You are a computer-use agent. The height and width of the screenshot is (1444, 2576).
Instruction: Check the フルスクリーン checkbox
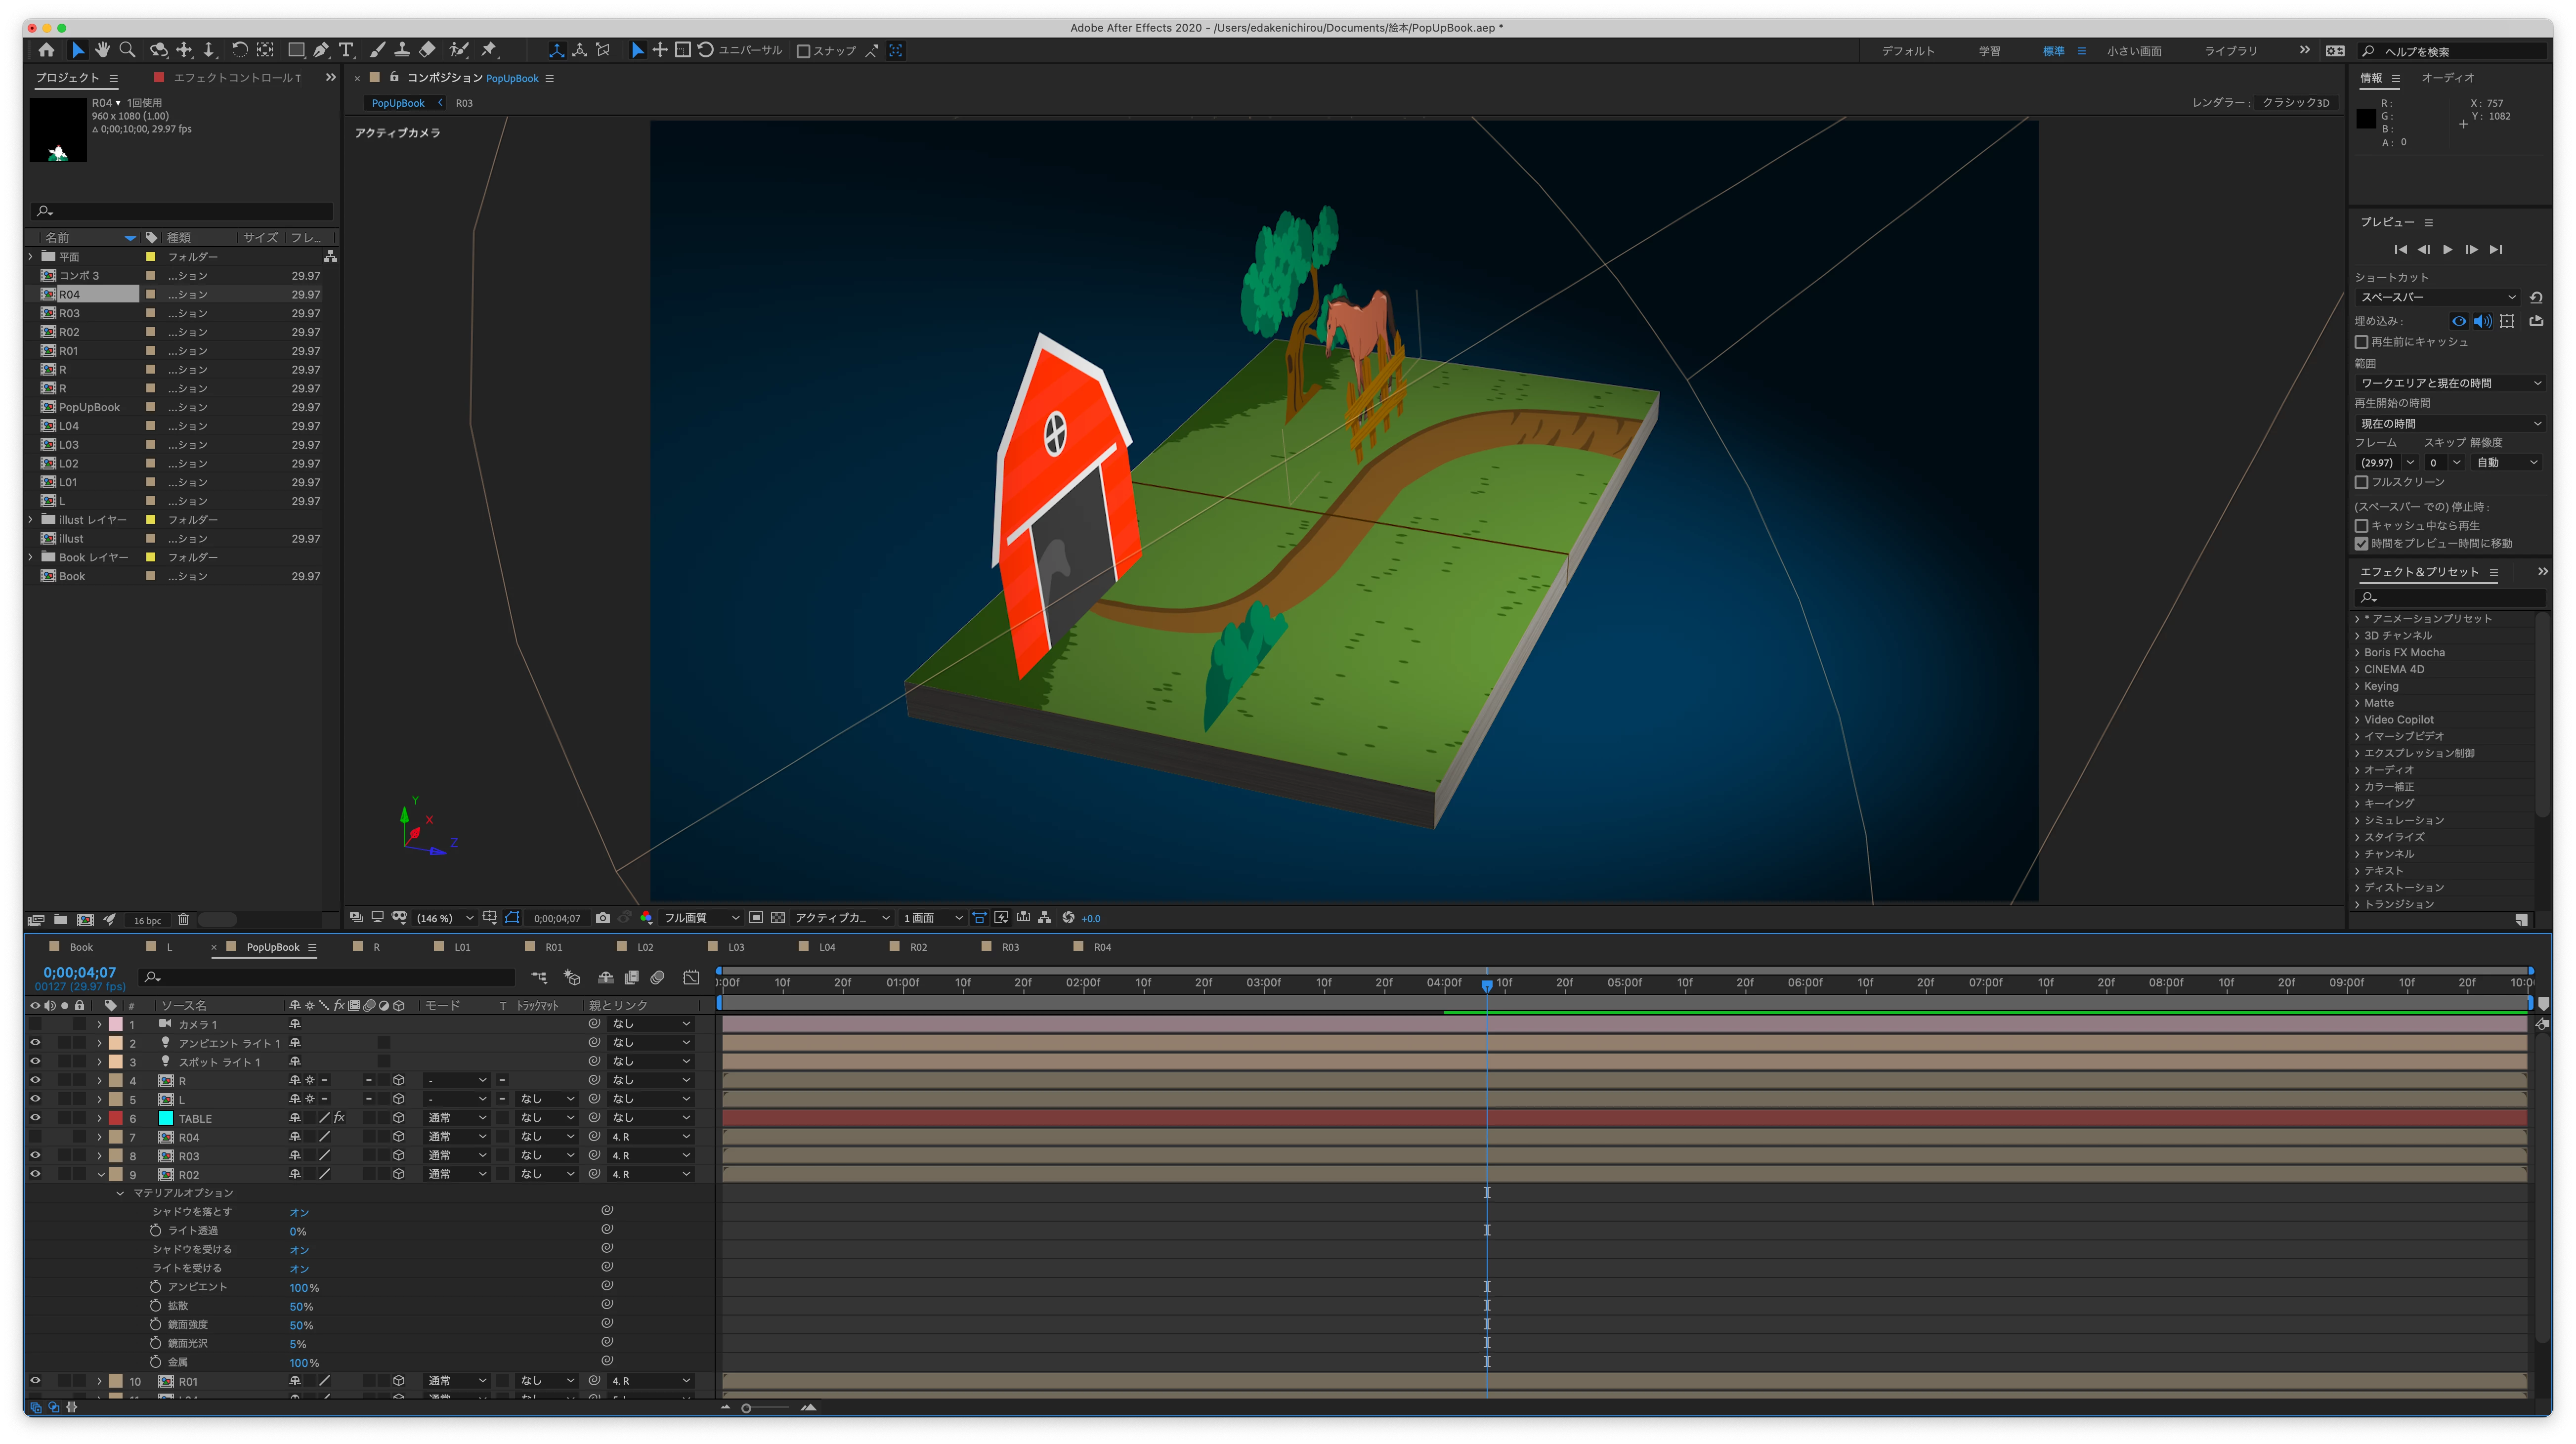coord(2361,482)
